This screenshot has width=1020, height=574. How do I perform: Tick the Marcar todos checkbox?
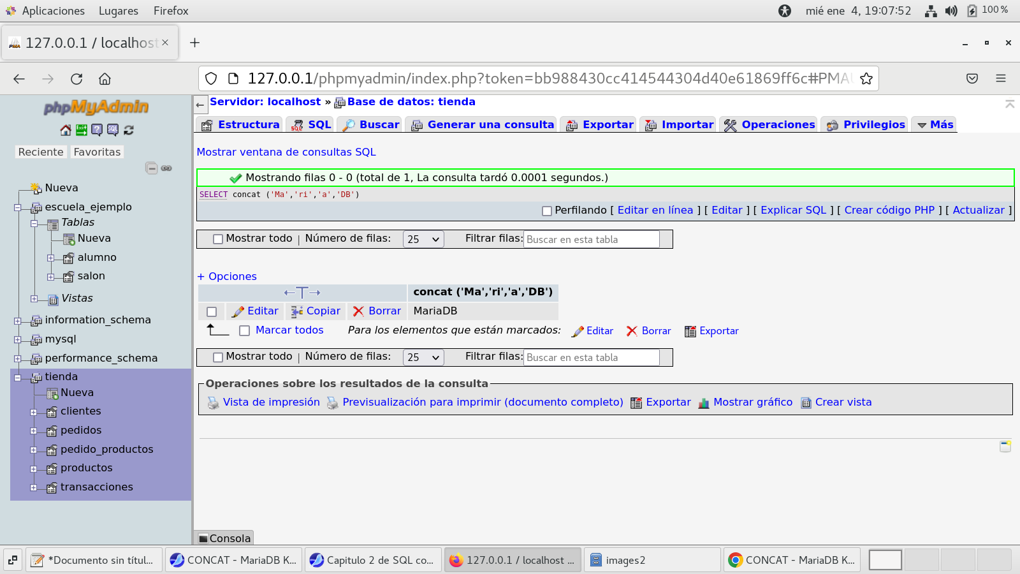244,330
